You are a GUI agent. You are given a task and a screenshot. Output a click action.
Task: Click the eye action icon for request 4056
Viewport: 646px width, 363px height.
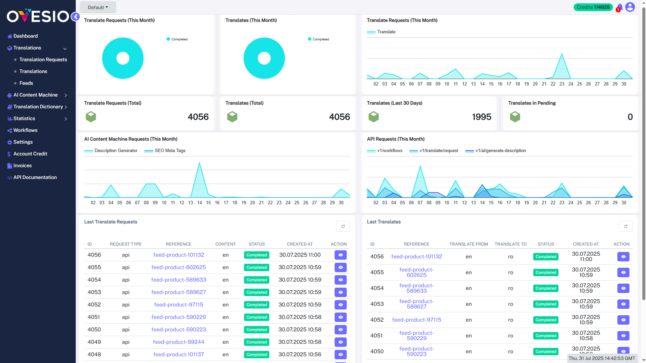point(340,255)
